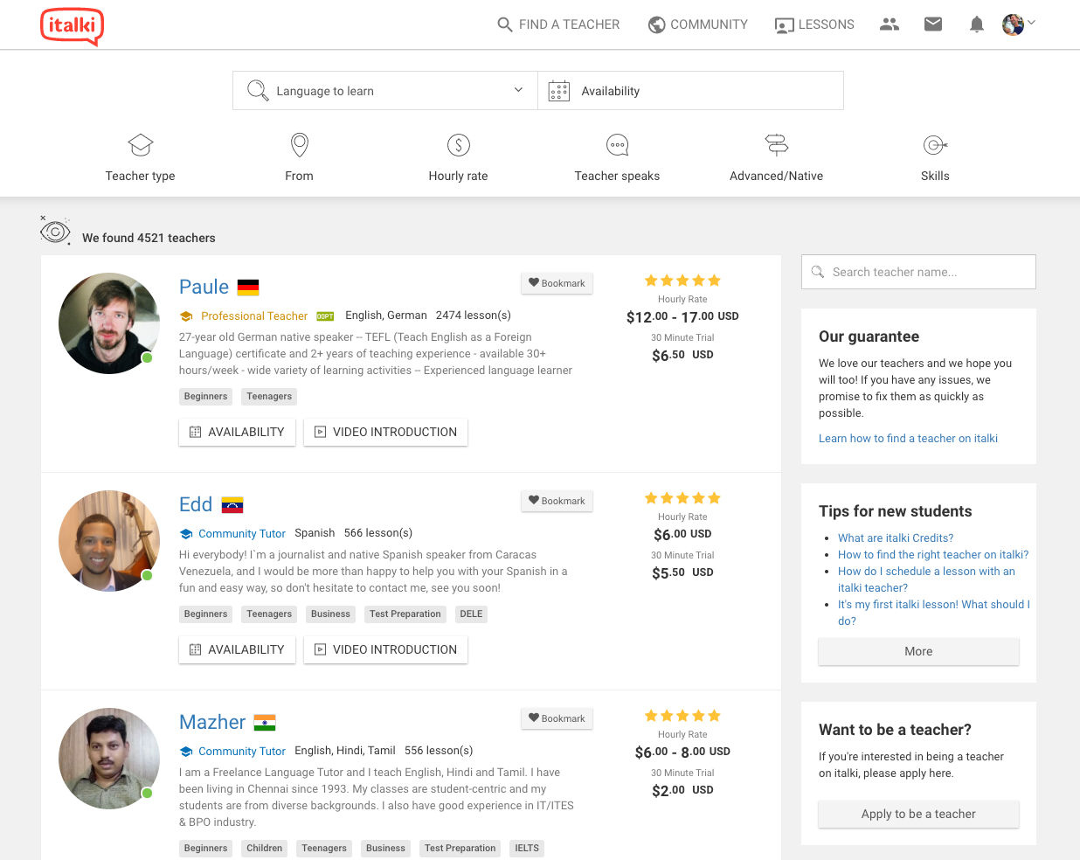Image resolution: width=1080 pixels, height=860 pixels.
Task: Bookmark teacher Paule
Action: [x=557, y=283]
